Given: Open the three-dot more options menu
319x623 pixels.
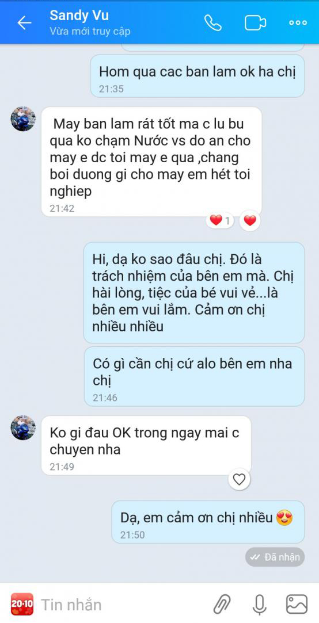Looking at the screenshot, I should tap(298, 23).
